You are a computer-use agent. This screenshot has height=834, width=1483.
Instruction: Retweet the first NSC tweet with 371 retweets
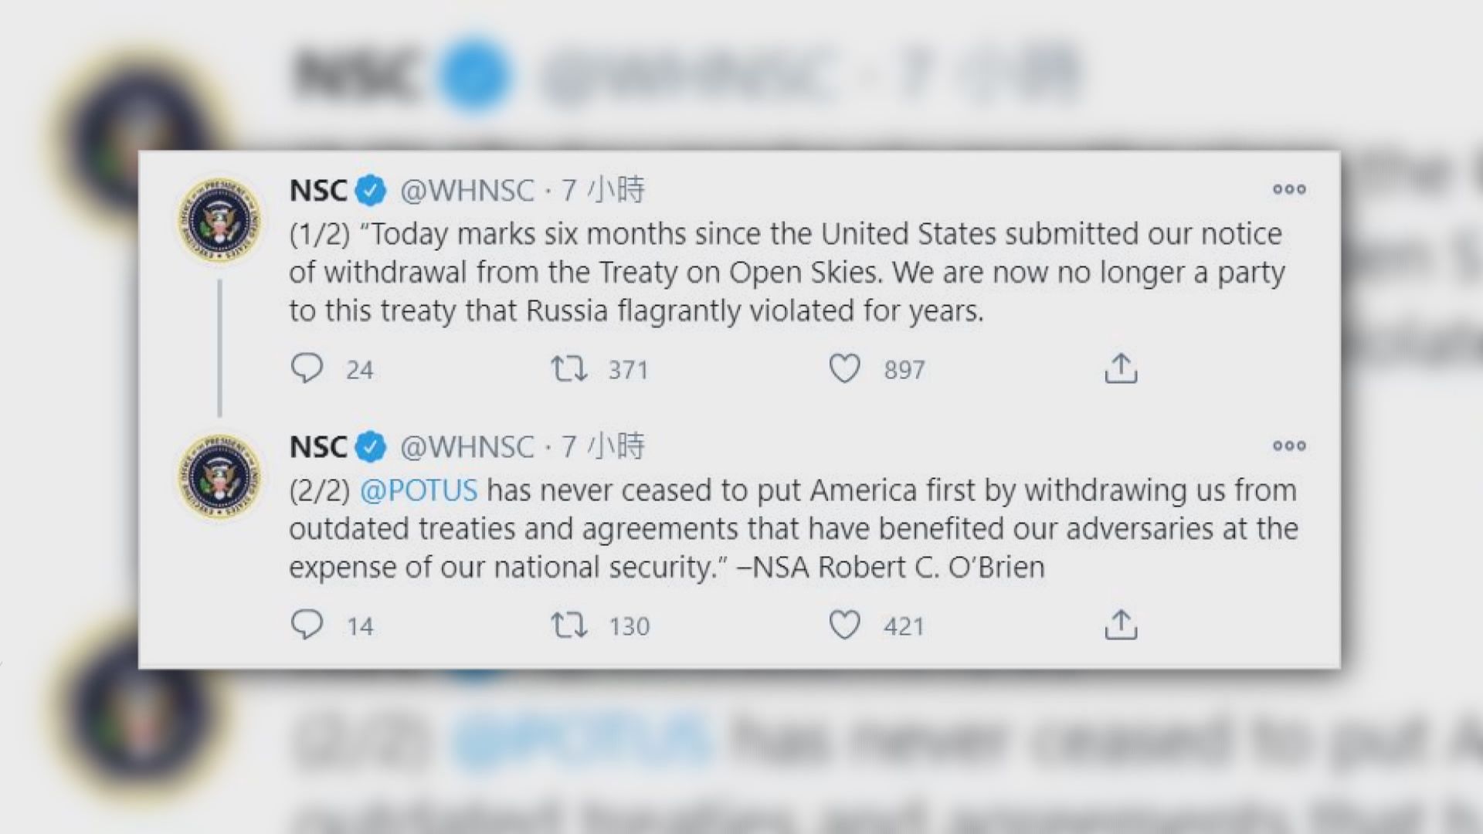(x=568, y=368)
